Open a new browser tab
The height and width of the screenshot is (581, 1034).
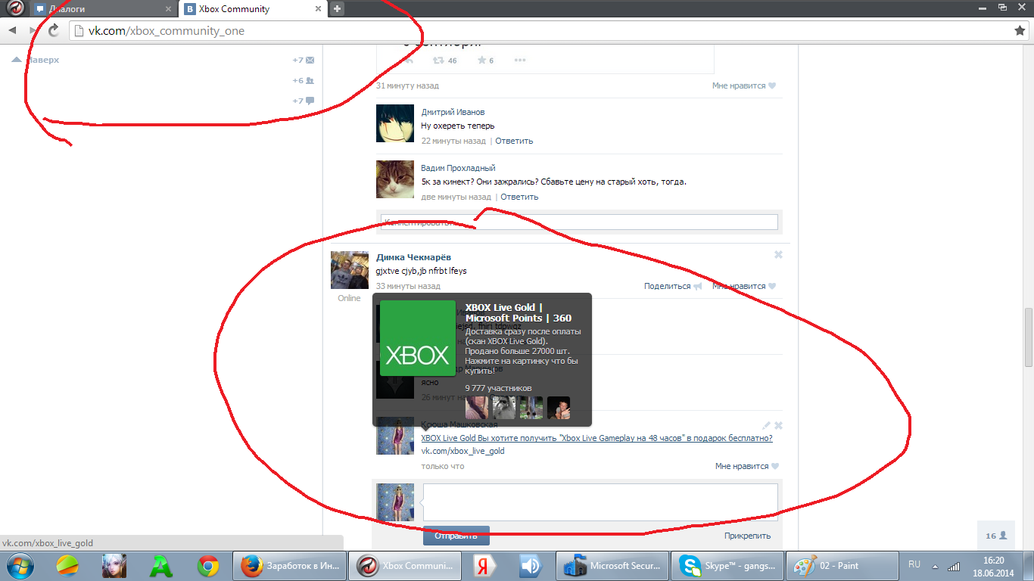click(338, 9)
